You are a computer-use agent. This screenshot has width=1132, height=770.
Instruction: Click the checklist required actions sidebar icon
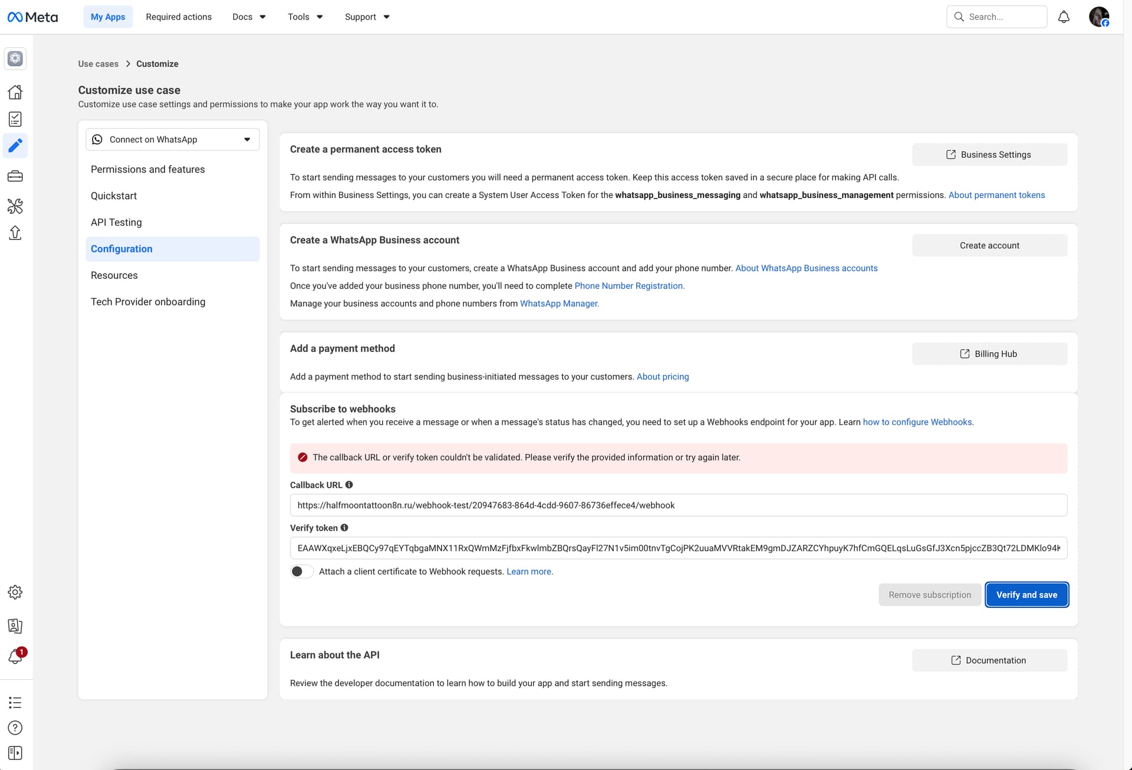[x=15, y=119]
